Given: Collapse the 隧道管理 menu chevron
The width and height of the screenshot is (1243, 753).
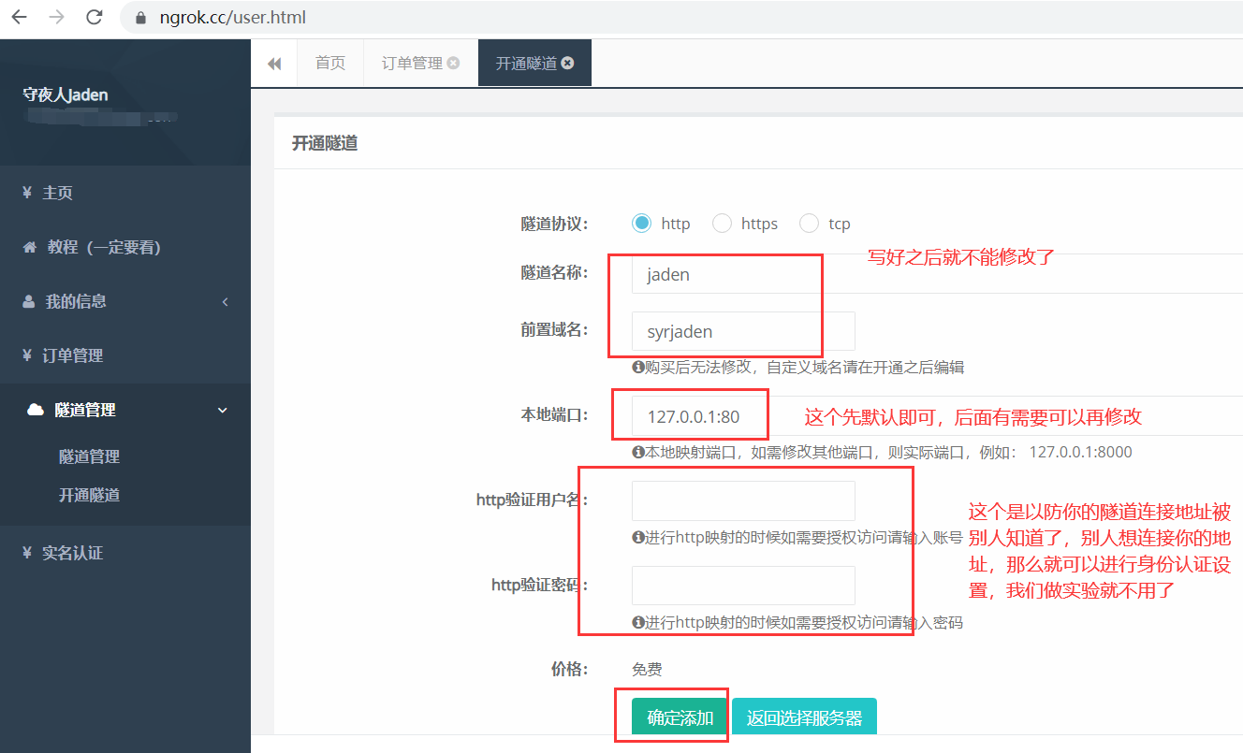Looking at the screenshot, I should 223,410.
